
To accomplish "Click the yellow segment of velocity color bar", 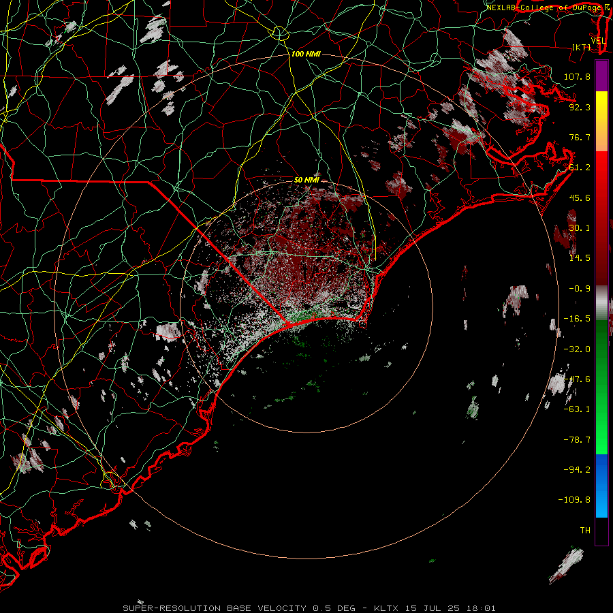I will pyautogui.click(x=601, y=106).
